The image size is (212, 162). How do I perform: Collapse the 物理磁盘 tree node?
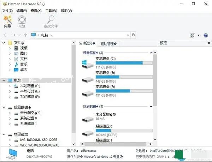(4, 134)
